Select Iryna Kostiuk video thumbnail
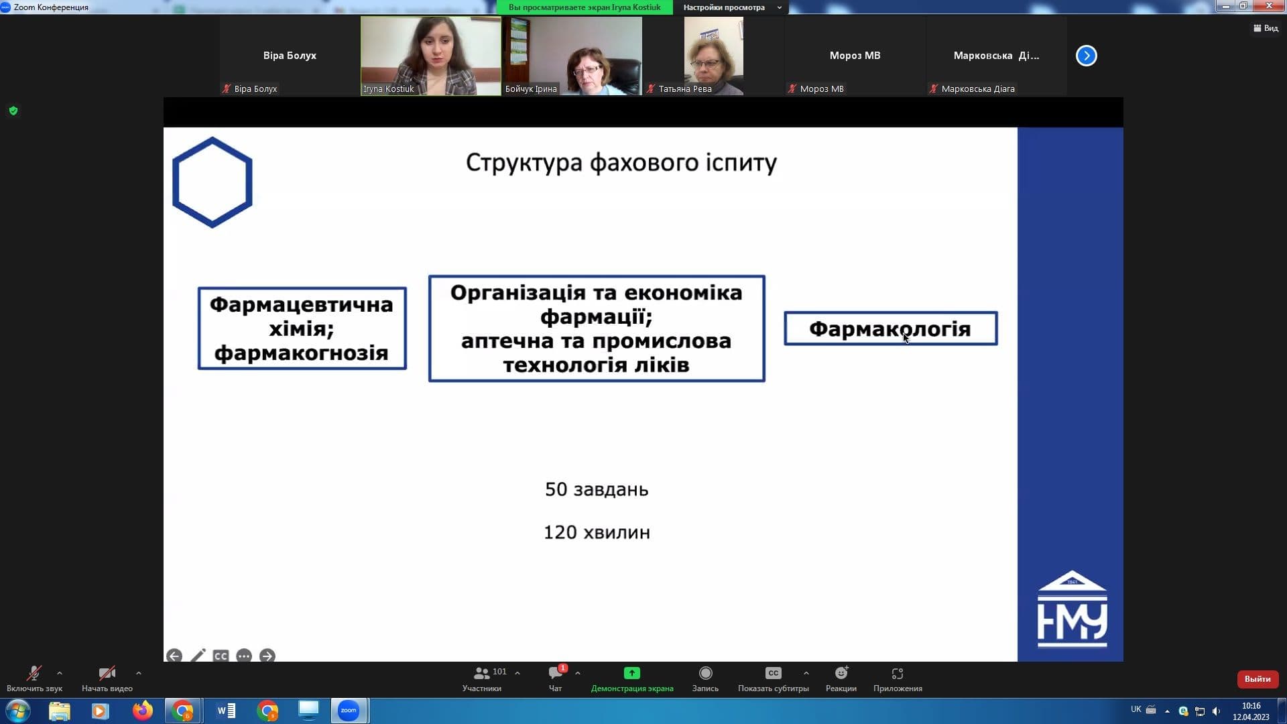 coord(431,56)
